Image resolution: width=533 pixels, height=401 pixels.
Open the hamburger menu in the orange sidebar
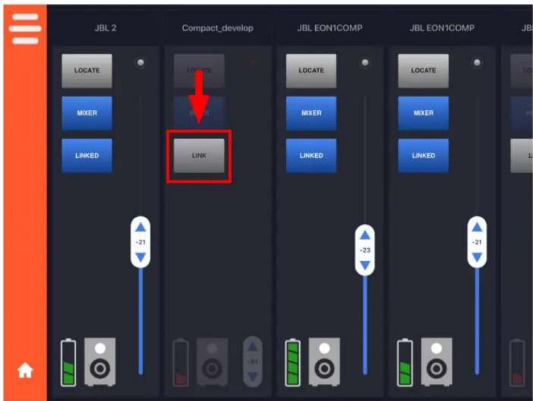[x=25, y=28]
